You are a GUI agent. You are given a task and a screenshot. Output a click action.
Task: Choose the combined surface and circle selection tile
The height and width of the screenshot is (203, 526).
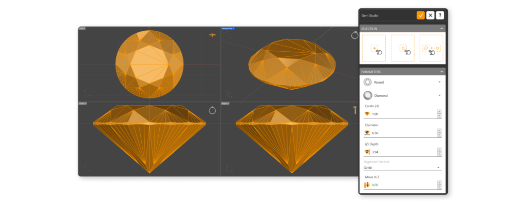(431, 48)
